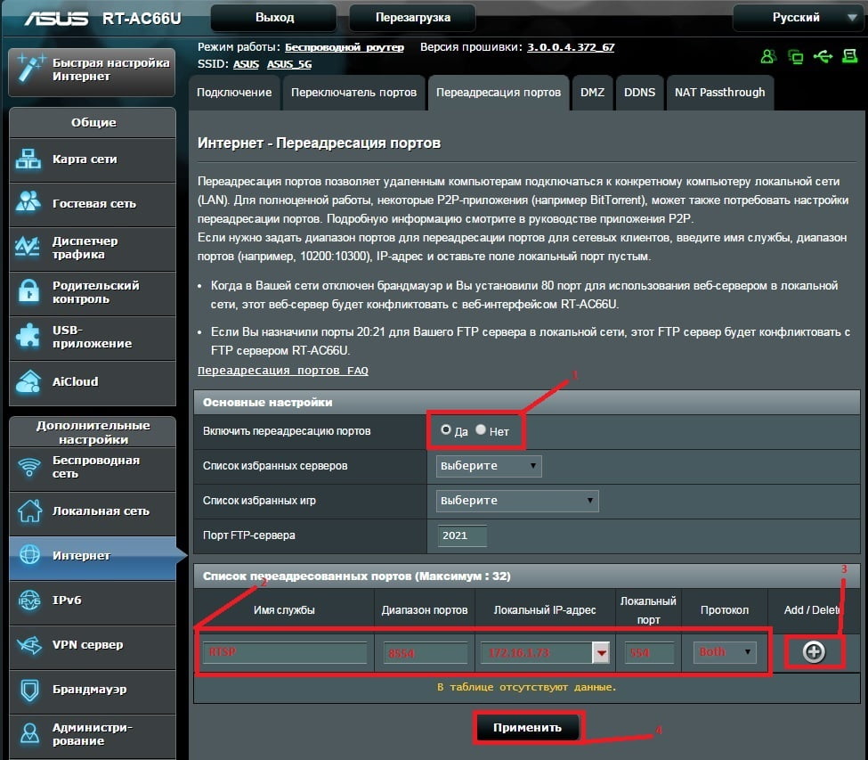This screenshot has width=868, height=760.
Task: Click the administration user icon
Action: (29, 733)
